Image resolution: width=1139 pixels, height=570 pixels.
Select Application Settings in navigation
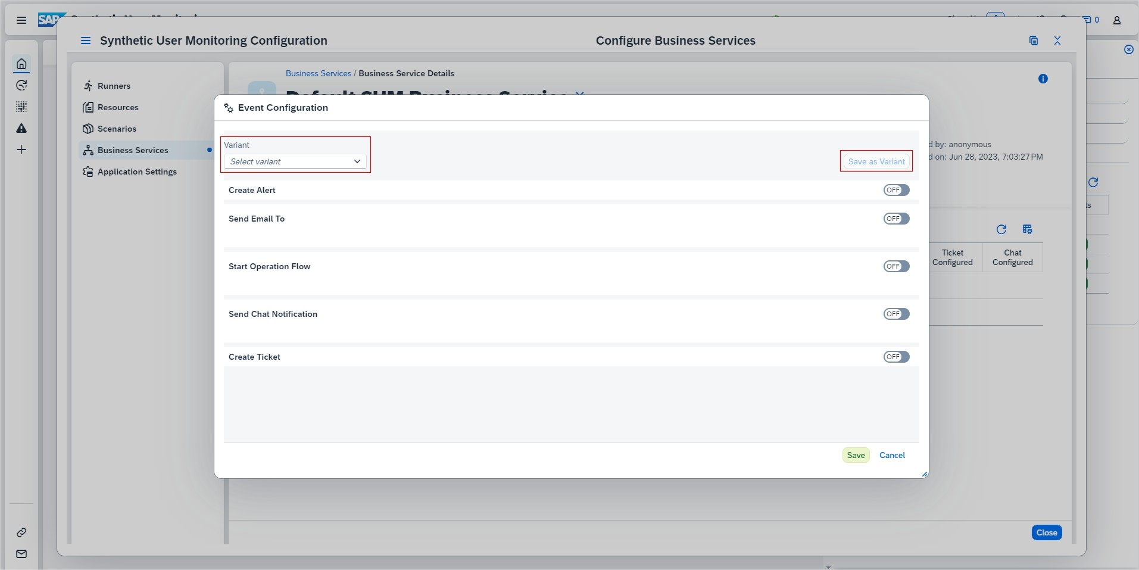[137, 172]
